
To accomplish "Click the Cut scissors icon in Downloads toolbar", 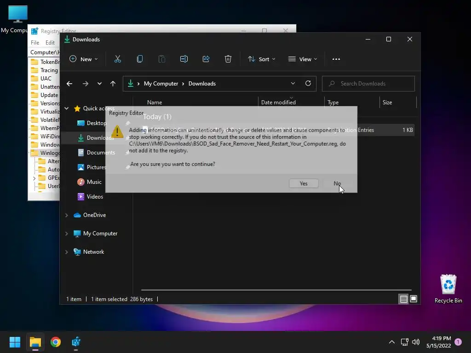I will pos(117,59).
